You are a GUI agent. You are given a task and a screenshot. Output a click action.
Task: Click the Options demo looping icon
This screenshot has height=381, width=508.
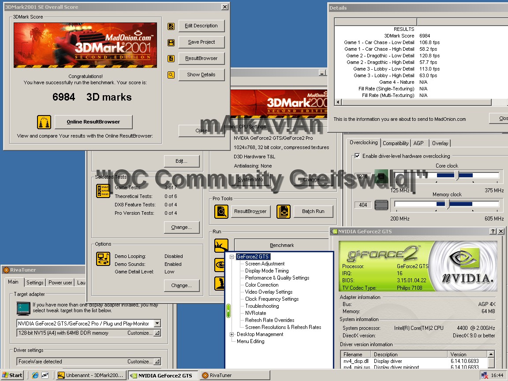pos(103,259)
